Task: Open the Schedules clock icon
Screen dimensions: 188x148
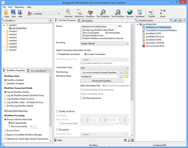Action: point(140,12)
